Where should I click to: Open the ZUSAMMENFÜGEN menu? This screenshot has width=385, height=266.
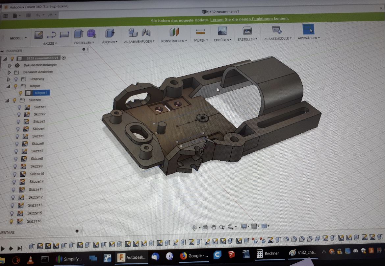pyautogui.click(x=139, y=41)
